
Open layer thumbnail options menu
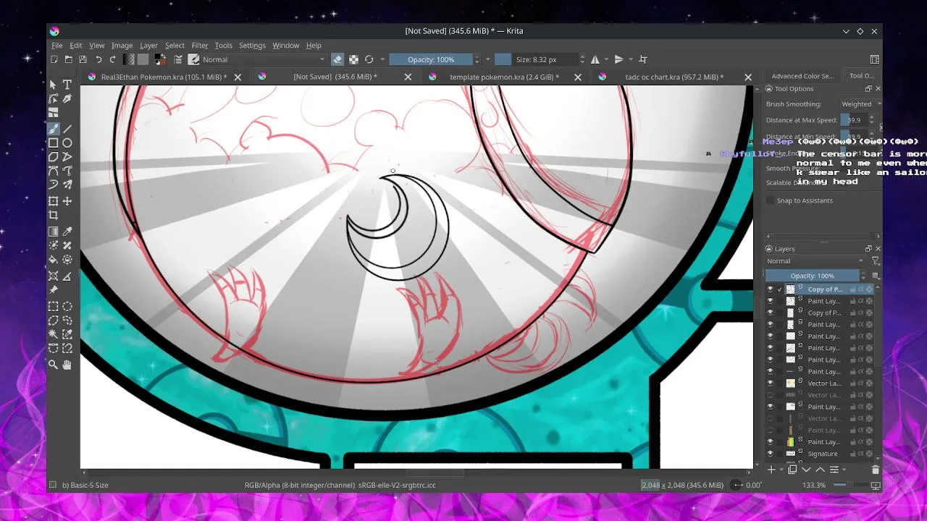[875, 276]
